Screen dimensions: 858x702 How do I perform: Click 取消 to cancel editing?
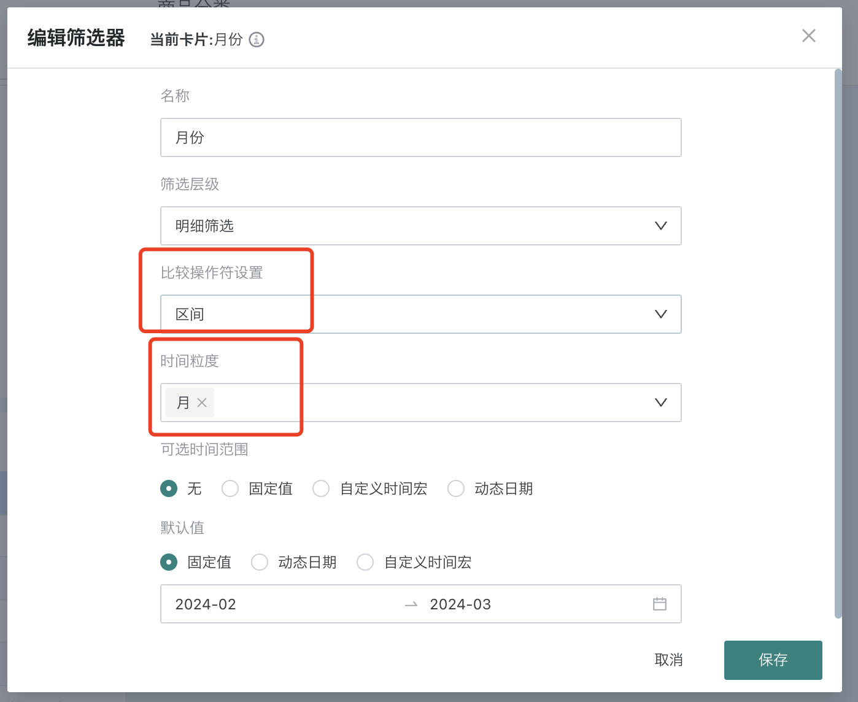tap(669, 660)
